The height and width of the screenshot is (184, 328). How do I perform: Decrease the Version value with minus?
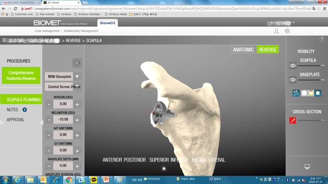click(49, 104)
